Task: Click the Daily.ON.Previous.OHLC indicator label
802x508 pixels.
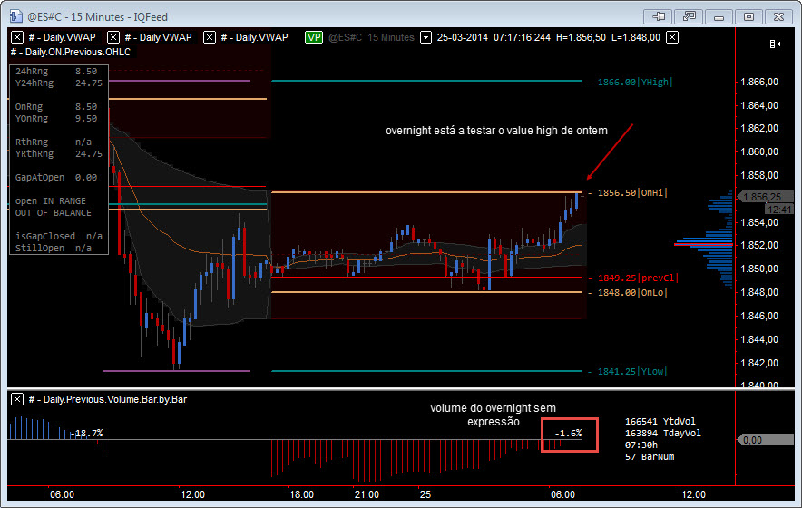Action: (x=71, y=52)
